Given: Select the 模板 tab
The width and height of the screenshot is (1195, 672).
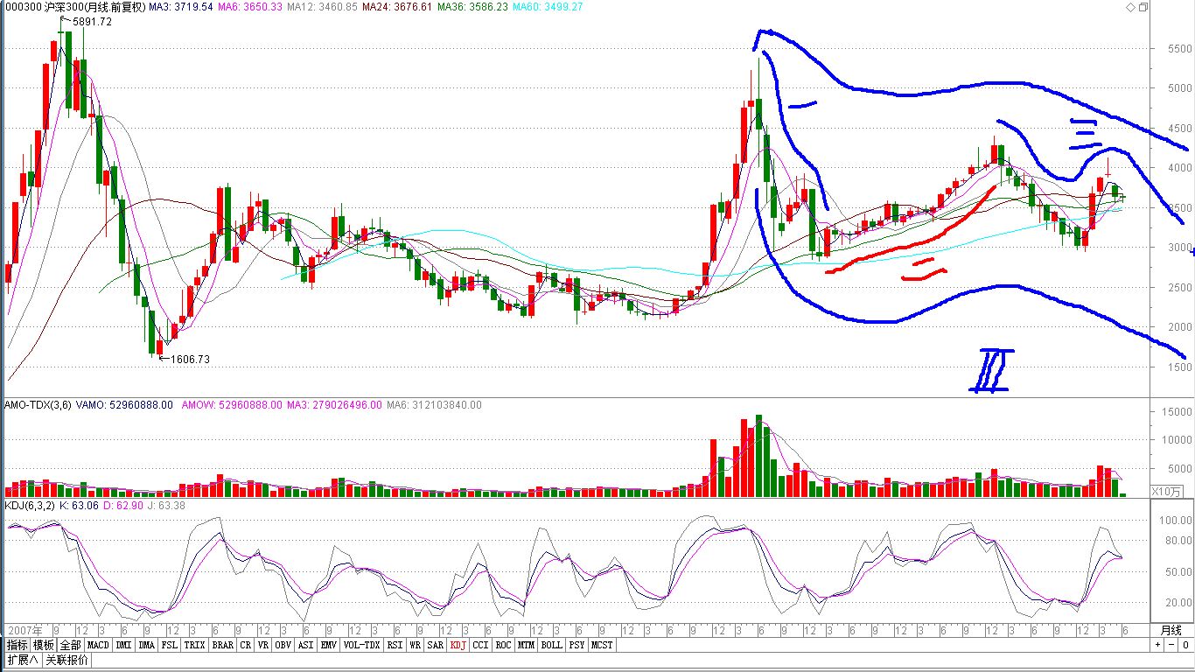Looking at the screenshot, I should coord(45,645).
